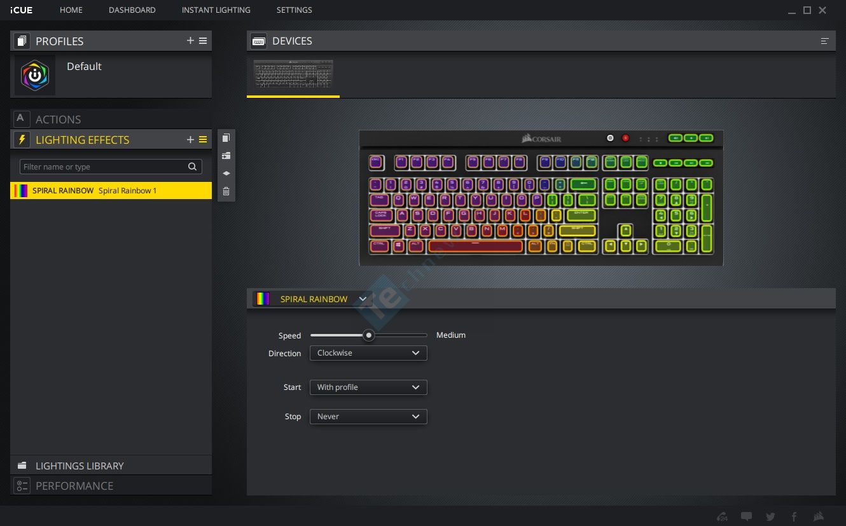Screen dimensions: 846x526
Task: Click the save to library icon in the side toolbar
Action: pos(226,156)
